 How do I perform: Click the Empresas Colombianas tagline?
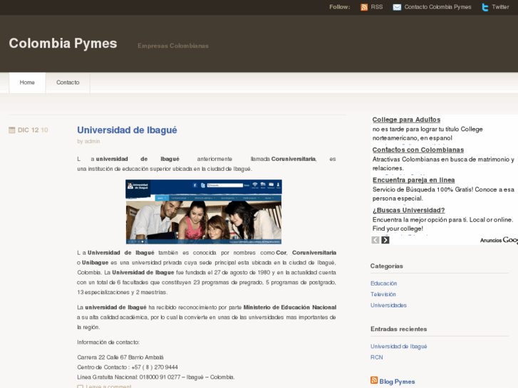click(x=173, y=46)
